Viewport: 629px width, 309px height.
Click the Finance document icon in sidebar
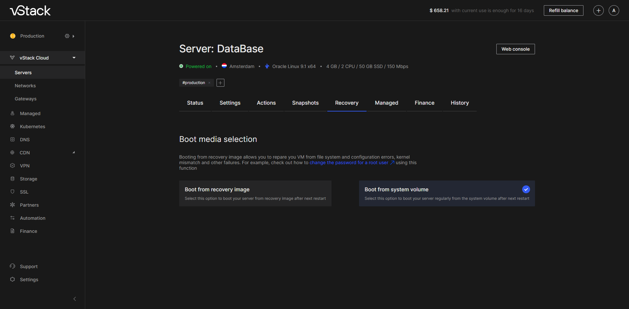(x=12, y=231)
